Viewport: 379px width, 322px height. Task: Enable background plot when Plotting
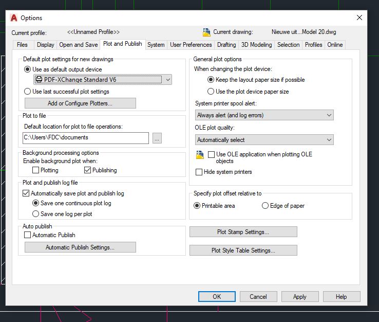coord(35,170)
